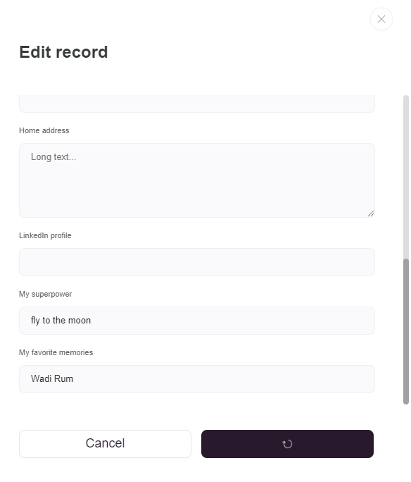Click the scrollbar track above the thumb
This screenshot has height=482, width=411.
[x=406, y=177]
